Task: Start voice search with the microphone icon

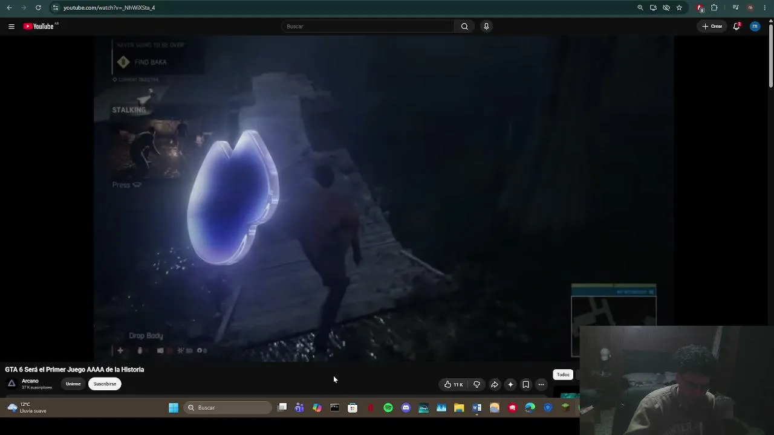Action: coord(486,27)
